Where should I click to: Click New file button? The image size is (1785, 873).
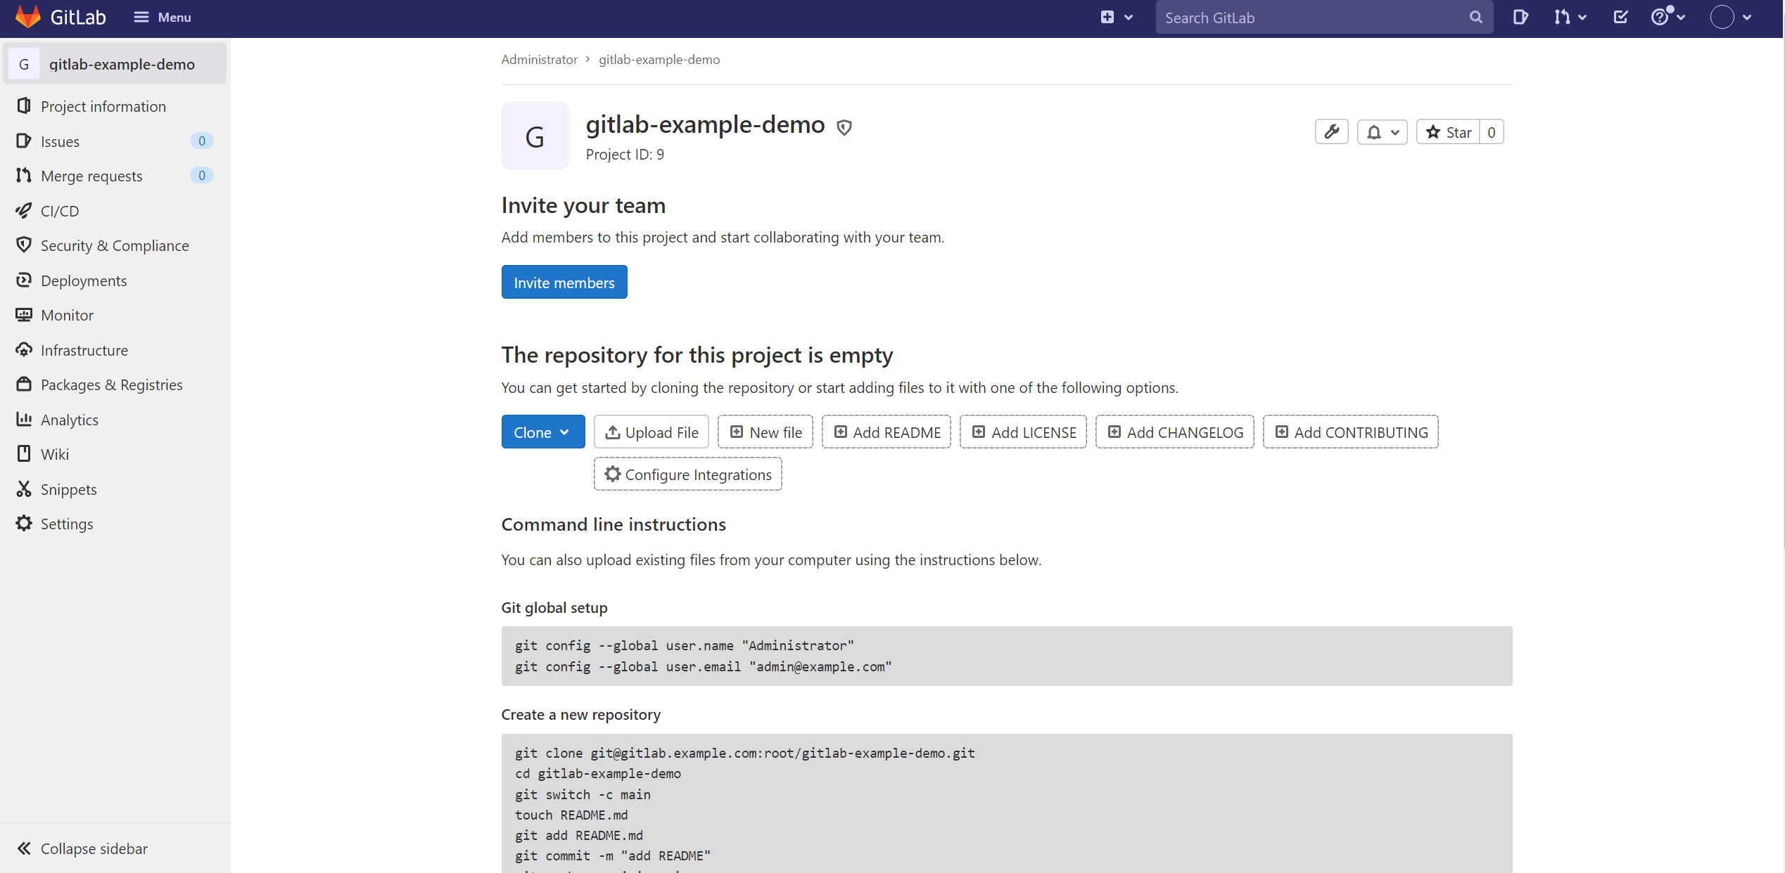766,432
